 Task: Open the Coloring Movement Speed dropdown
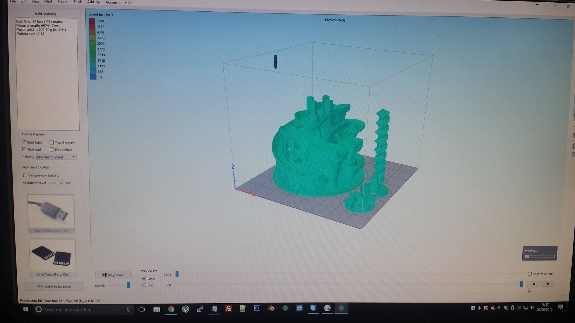(x=56, y=157)
